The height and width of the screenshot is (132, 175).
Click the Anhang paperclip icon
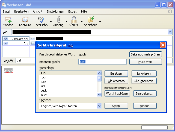(59, 20)
